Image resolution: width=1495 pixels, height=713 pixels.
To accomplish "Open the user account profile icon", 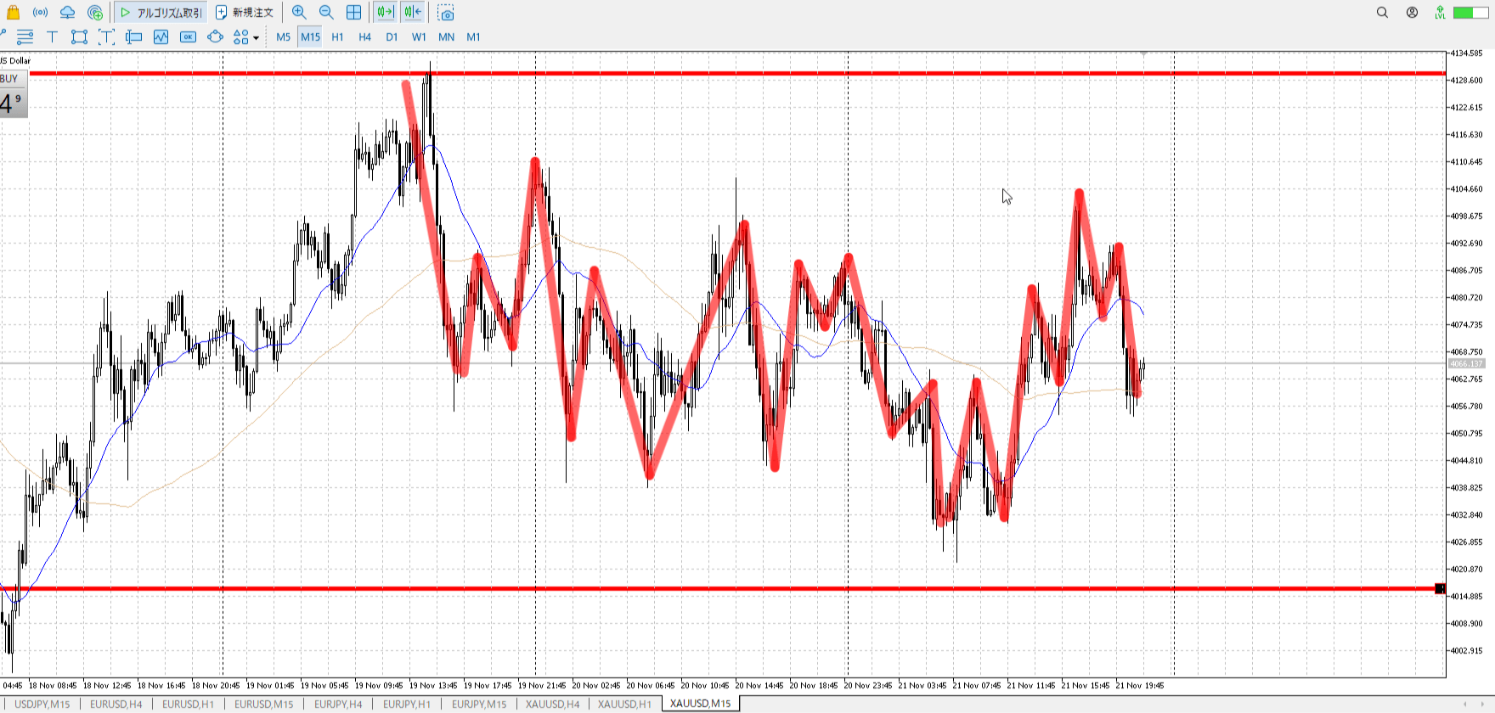I will [1412, 13].
